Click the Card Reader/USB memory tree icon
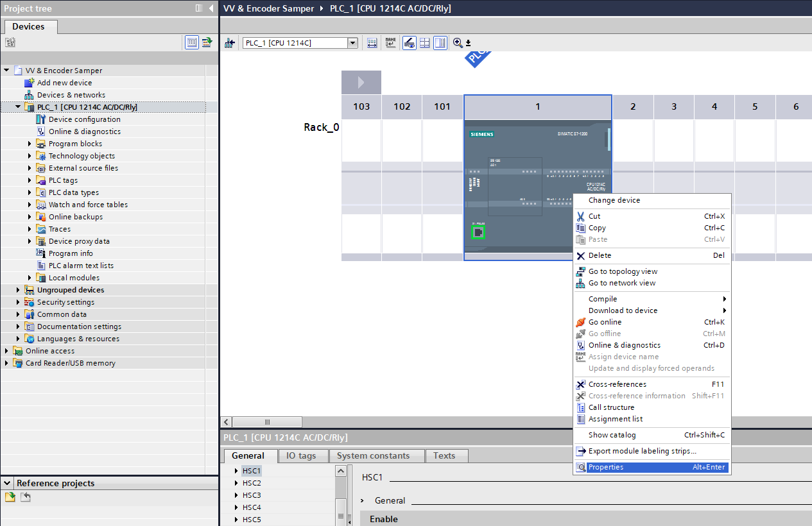812x526 pixels. coord(18,363)
